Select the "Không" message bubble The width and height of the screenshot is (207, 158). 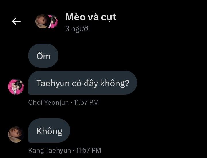click(x=49, y=130)
